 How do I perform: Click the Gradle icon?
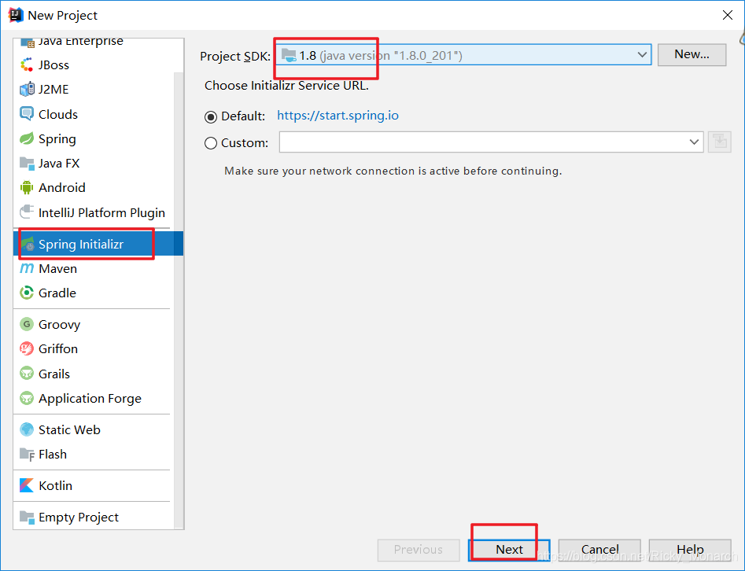27,293
